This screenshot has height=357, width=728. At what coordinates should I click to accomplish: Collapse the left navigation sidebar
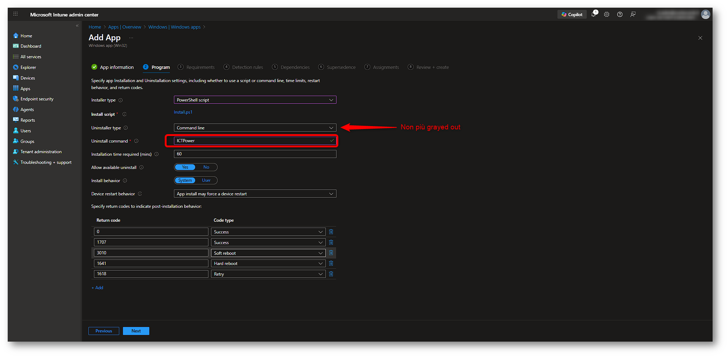click(77, 26)
